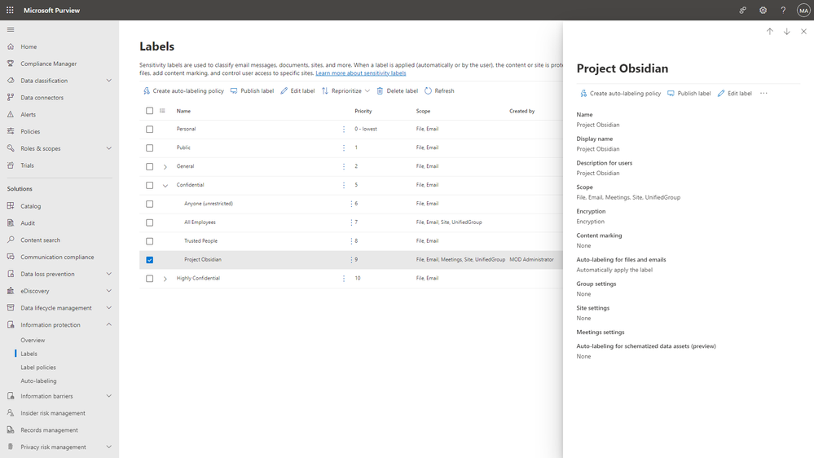Expand Privacy risk management section
The width and height of the screenshot is (814, 458).
point(109,447)
